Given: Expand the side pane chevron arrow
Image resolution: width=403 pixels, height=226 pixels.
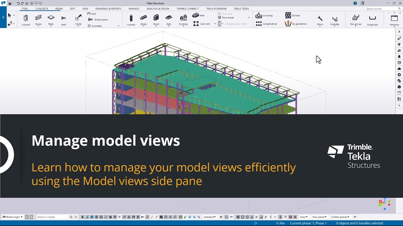Looking at the screenshot, I should click(x=399, y=32).
